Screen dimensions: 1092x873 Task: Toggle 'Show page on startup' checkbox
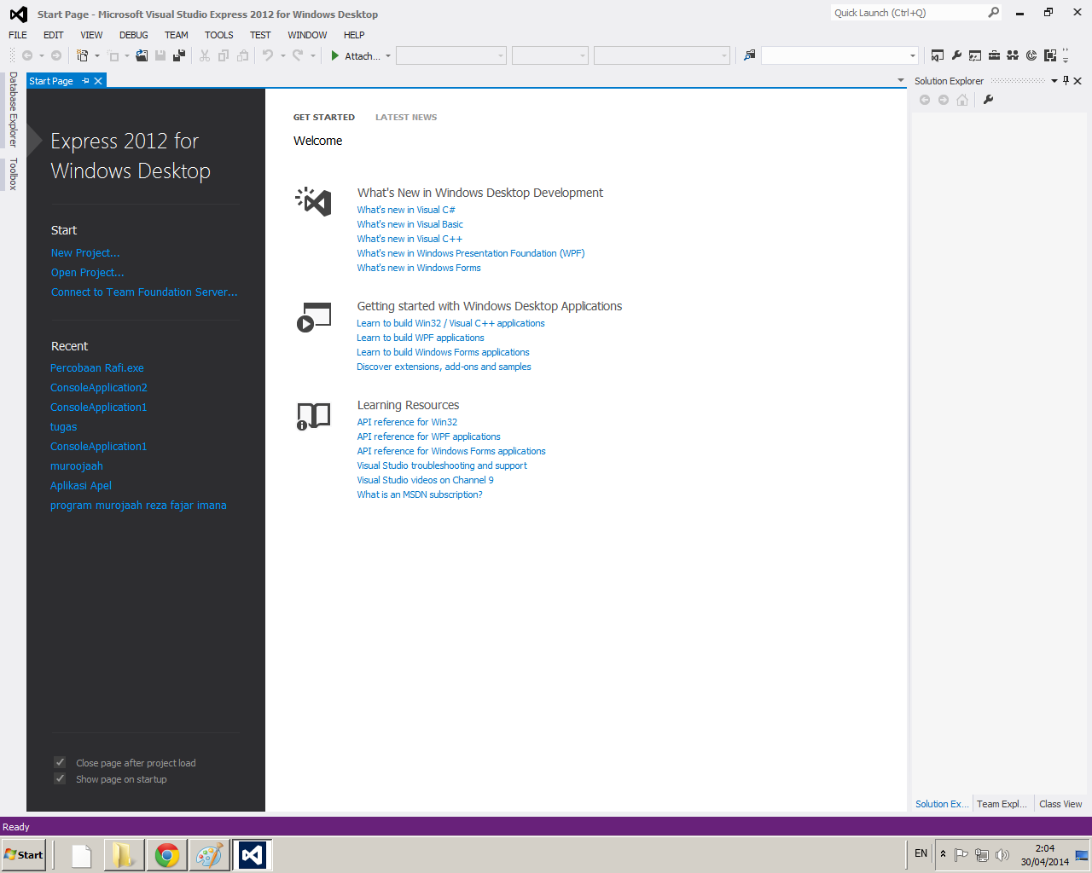click(60, 778)
